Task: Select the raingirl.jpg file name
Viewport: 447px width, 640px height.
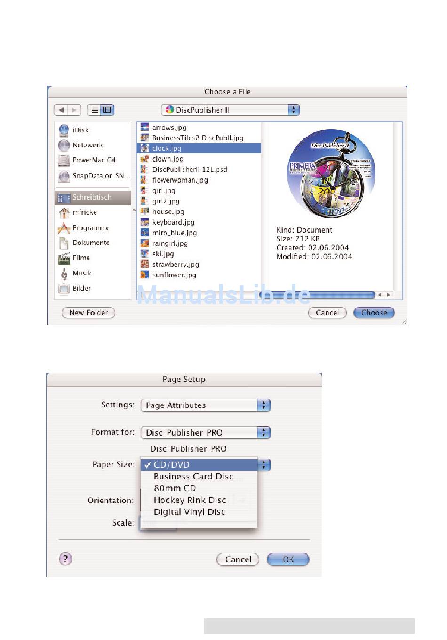Action: [170, 243]
